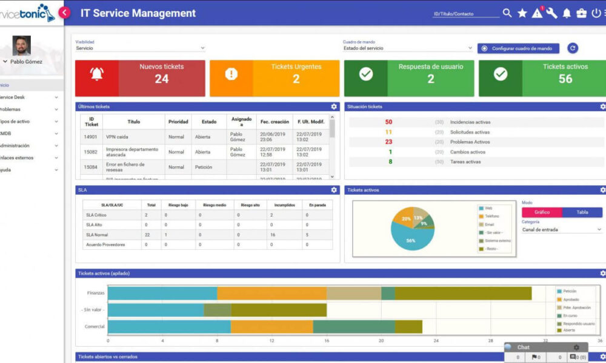606x363 pixels.
Task: Open the search icon in the top bar
Action: [x=507, y=12]
